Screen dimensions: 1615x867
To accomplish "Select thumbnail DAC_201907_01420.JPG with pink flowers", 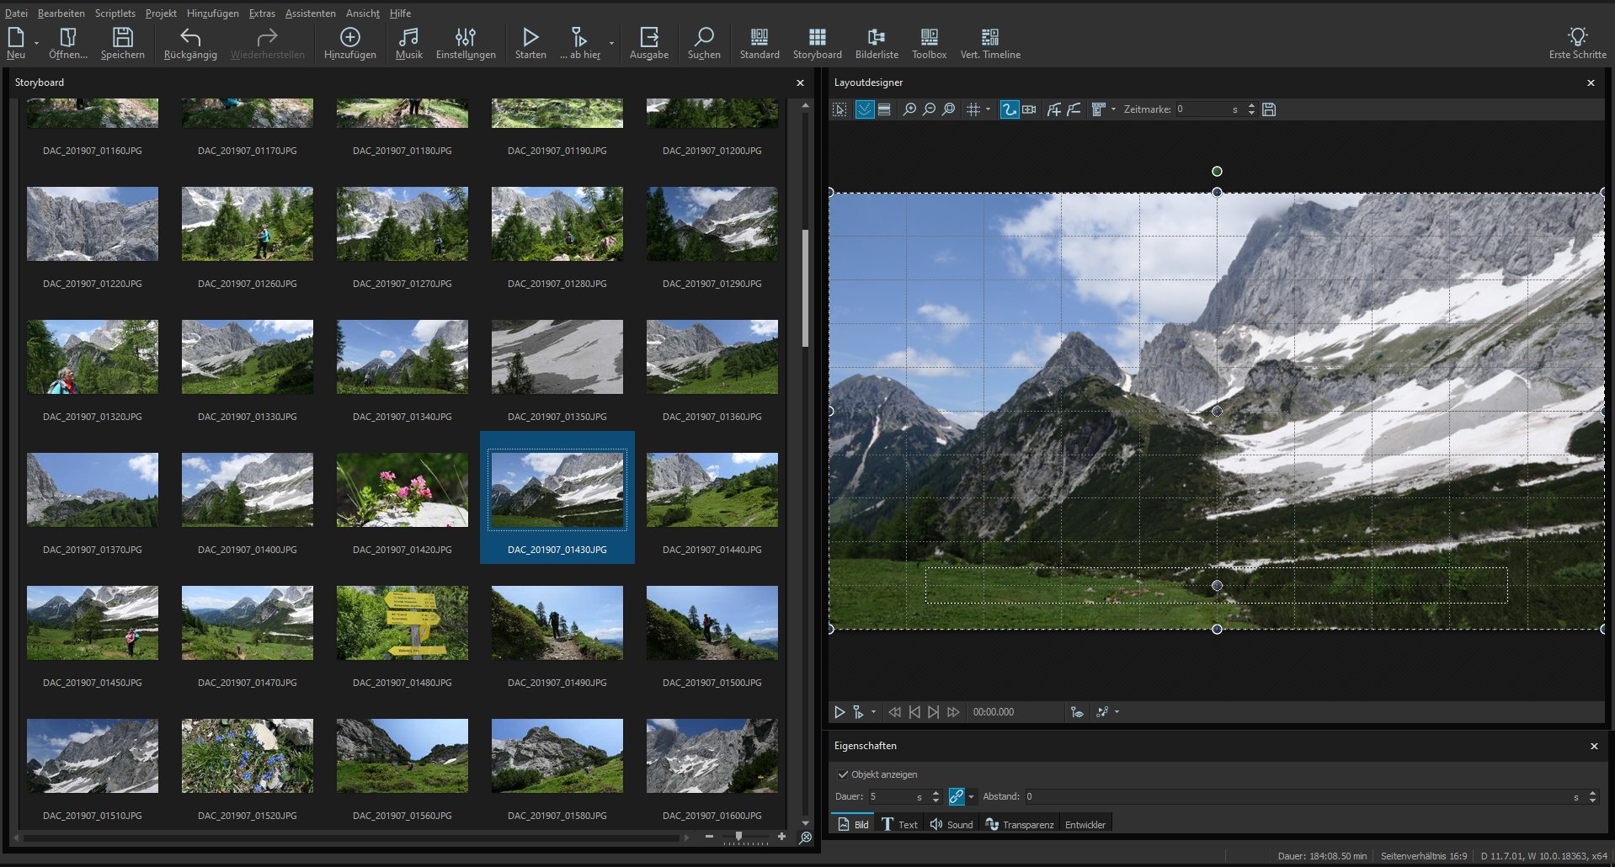I will (402, 491).
